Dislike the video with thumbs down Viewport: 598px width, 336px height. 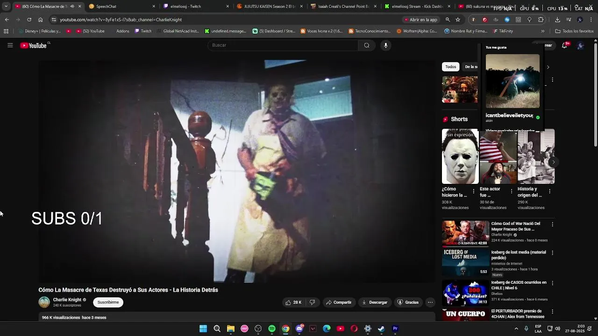[x=312, y=302]
